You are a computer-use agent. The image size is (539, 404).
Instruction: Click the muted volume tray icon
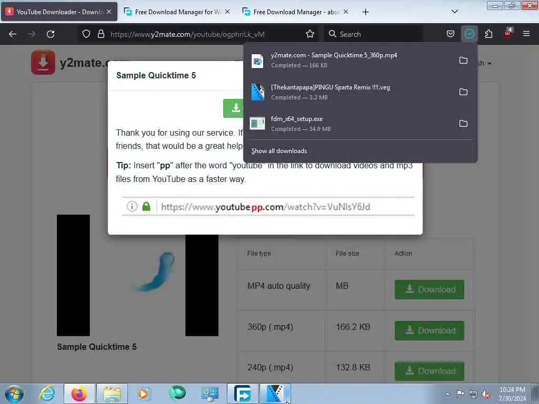coord(486,395)
